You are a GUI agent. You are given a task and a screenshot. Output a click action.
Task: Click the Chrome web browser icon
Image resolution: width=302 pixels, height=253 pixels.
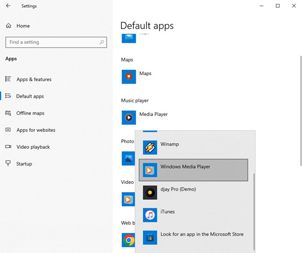point(128,240)
